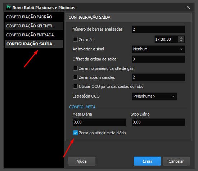Uncheck Zerar ao atingir meta diária

[75, 133]
